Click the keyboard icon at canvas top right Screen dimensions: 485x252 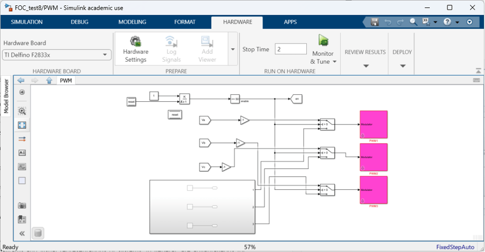476,80
